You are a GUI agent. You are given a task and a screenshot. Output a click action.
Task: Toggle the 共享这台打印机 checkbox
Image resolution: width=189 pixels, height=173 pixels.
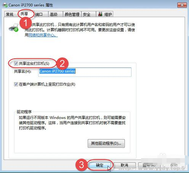pyautogui.click(x=16, y=63)
